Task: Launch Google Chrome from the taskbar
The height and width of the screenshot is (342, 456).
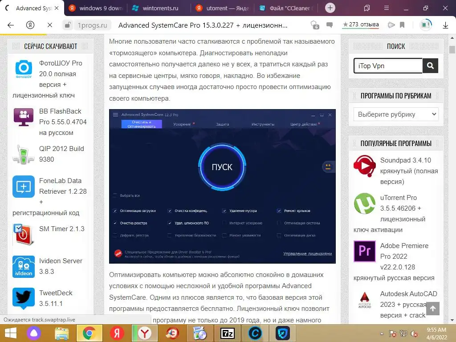Action: tap(89, 333)
